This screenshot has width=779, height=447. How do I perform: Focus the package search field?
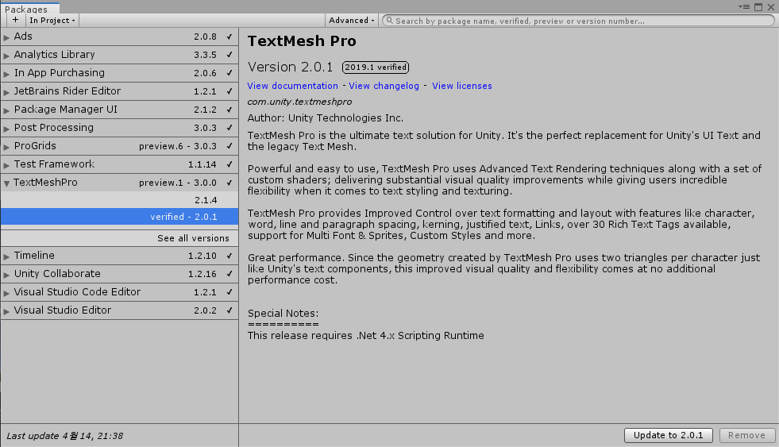(x=578, y=21)
